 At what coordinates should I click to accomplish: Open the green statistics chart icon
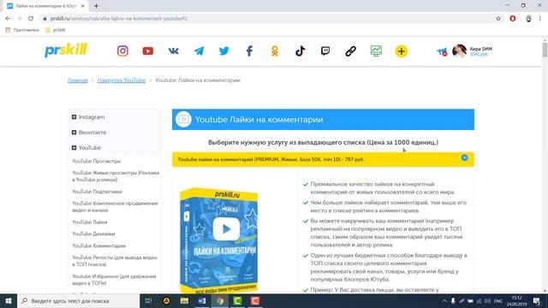376,51
